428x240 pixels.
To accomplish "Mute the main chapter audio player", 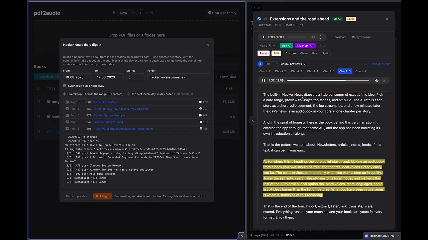I will 313,37.
